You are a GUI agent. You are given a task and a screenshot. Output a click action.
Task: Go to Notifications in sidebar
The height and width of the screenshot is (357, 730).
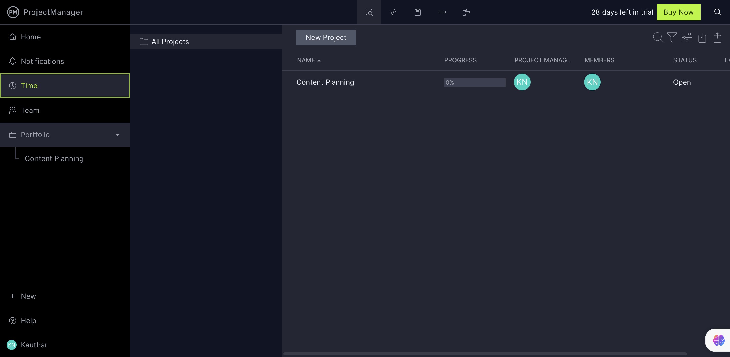tap(42, 62)
